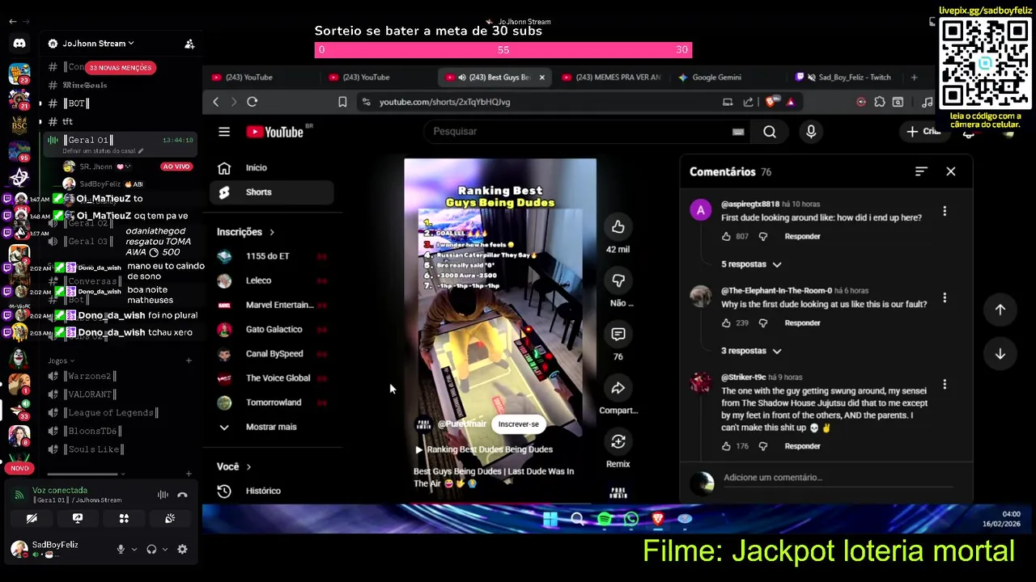Go back in the browser
Screen dimensions: 1036x582
click(x=216, y=102)
